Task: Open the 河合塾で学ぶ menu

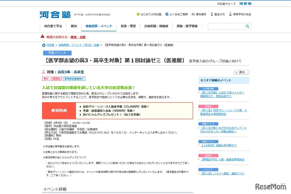Action: (x=52, y=26)
